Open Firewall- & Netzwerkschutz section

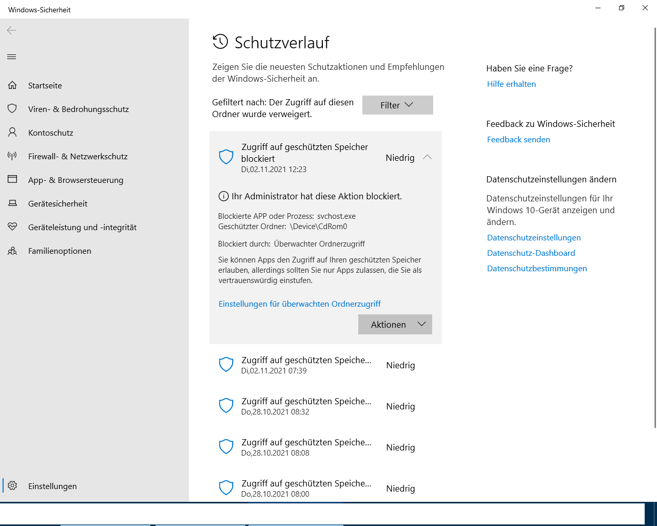pyautogui.click(x=94, y=156)
